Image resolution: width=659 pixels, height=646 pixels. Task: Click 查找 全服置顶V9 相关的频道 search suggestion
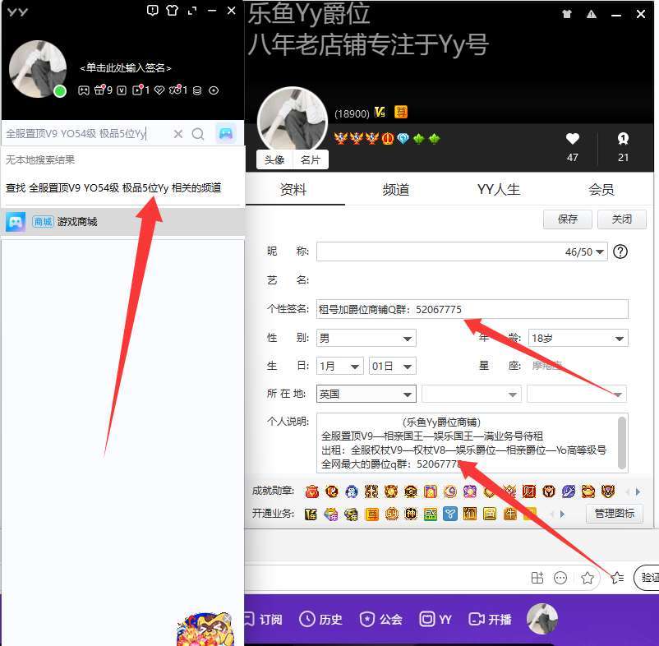pyautogui.click(x=113, y=188)
